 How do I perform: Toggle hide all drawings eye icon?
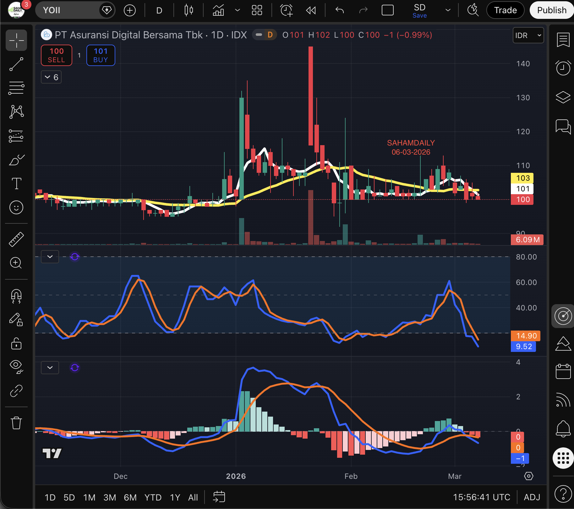coord(16,366)
